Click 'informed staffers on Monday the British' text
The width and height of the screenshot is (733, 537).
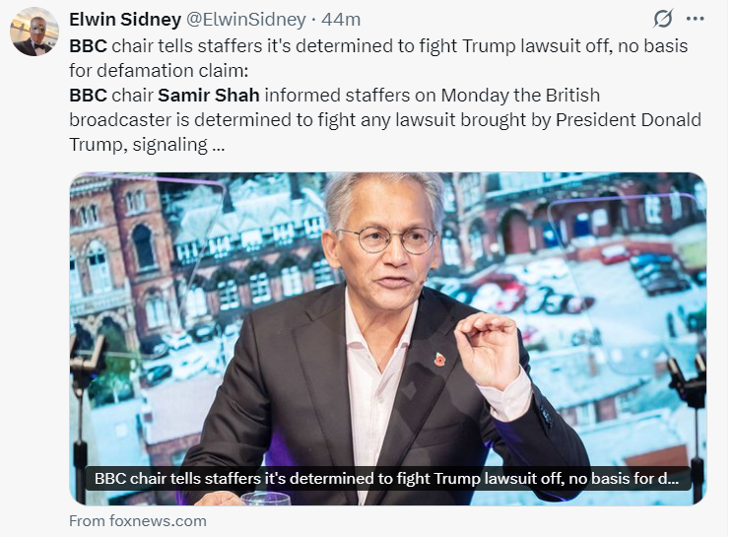[432, 95]
